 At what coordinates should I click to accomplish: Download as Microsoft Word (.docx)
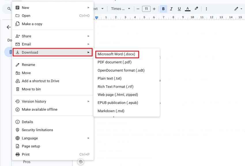click(x=117, y=54)
